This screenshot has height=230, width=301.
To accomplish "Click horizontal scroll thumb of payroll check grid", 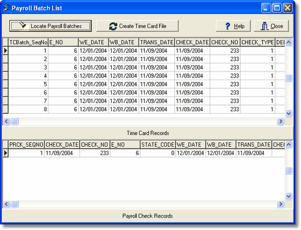I will pos(14,204).
